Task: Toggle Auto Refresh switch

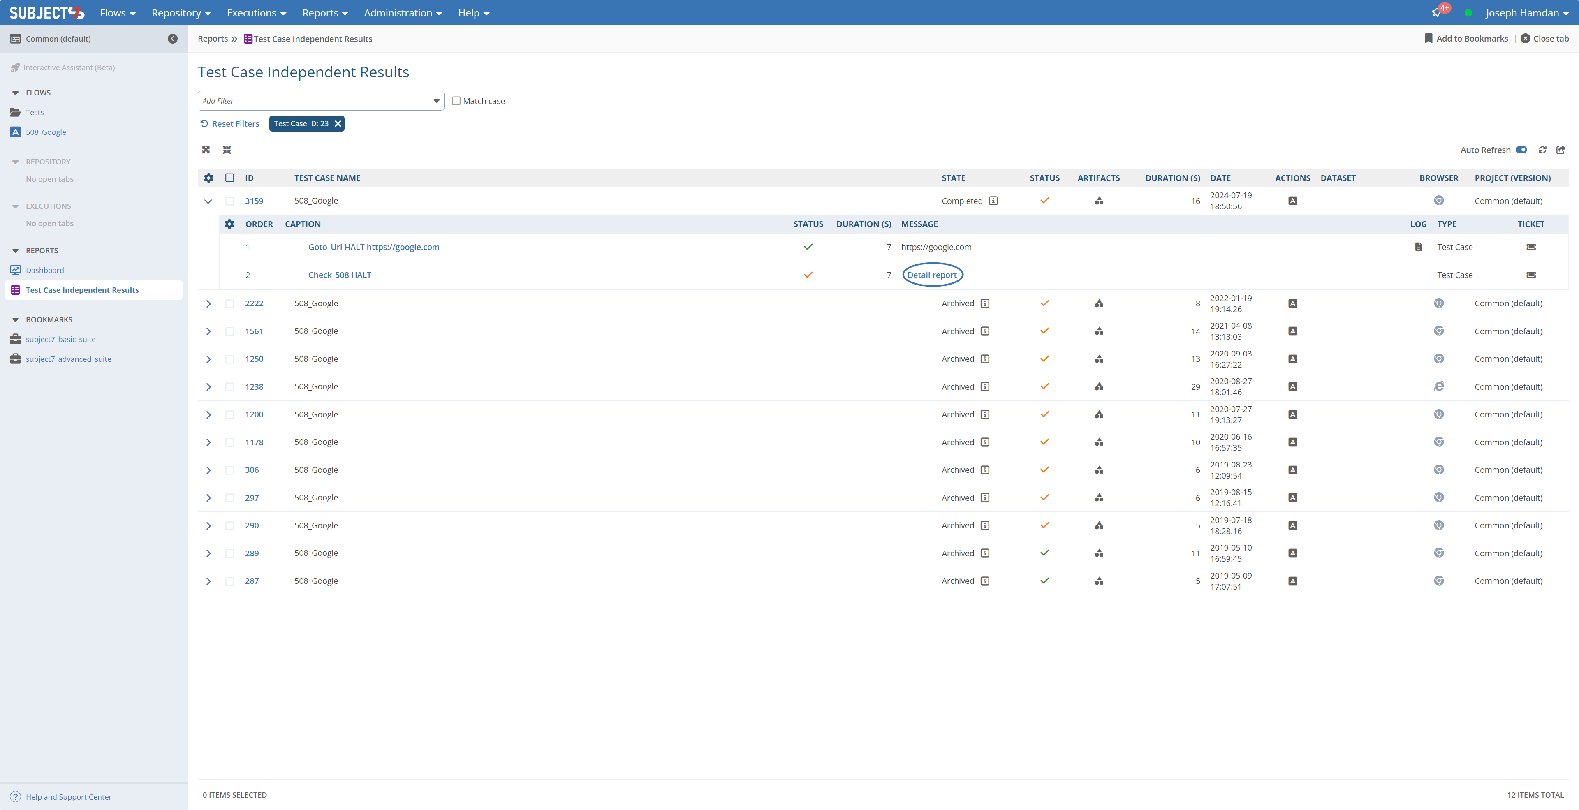Action: tap(1521, 150)
